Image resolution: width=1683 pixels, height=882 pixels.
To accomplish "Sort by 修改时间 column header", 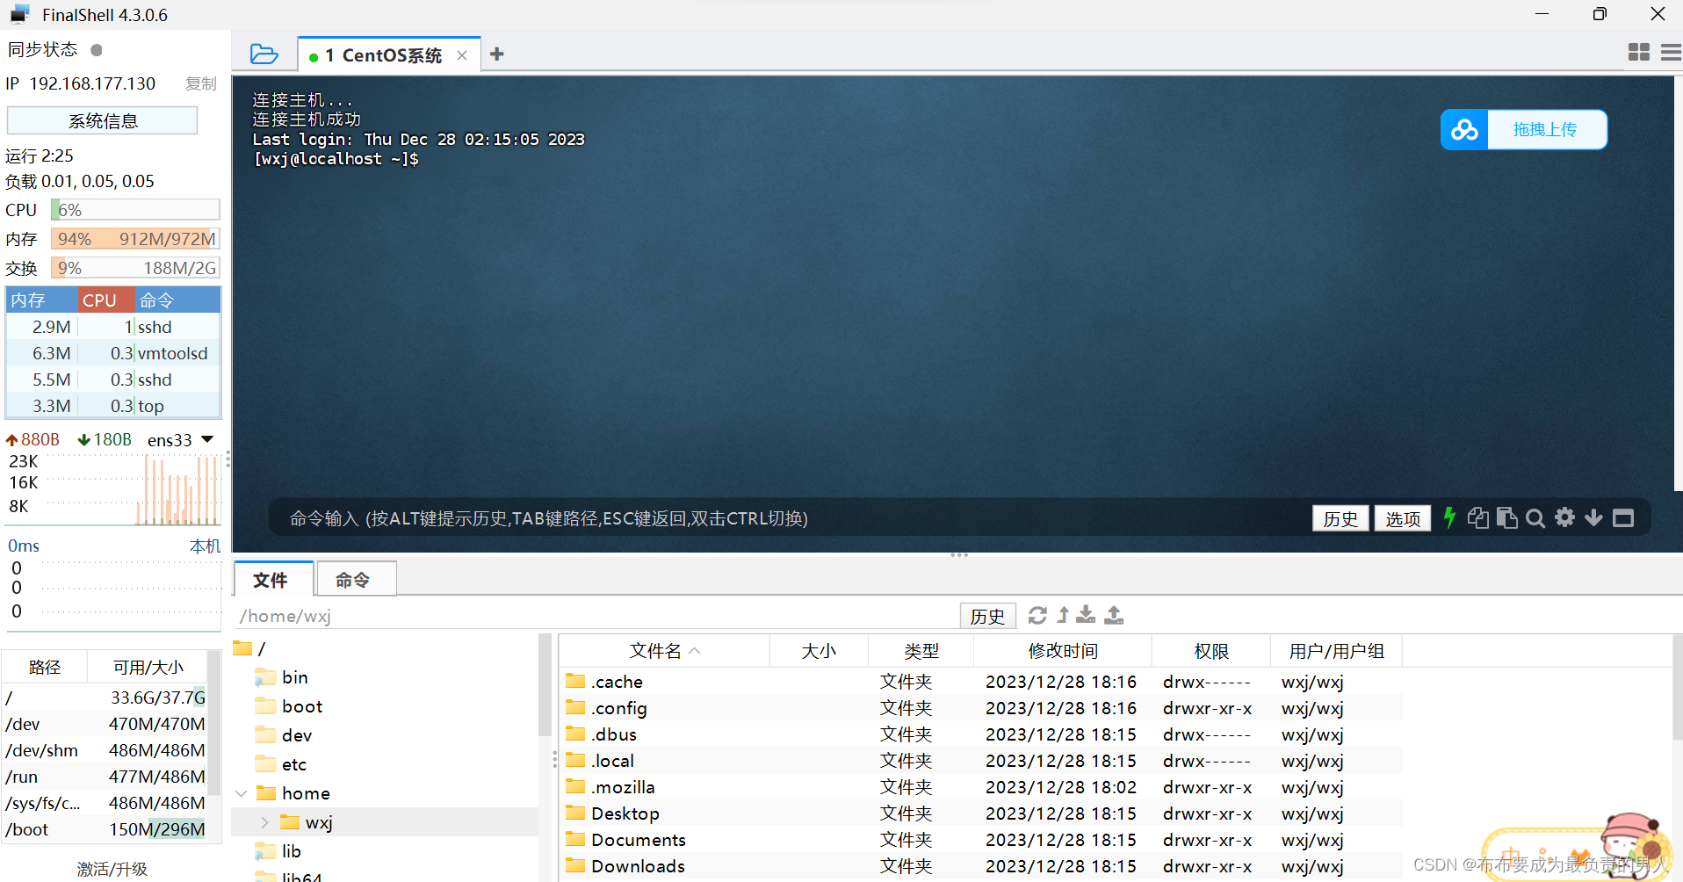I will pyautogui.click(x=1063, y=651).
